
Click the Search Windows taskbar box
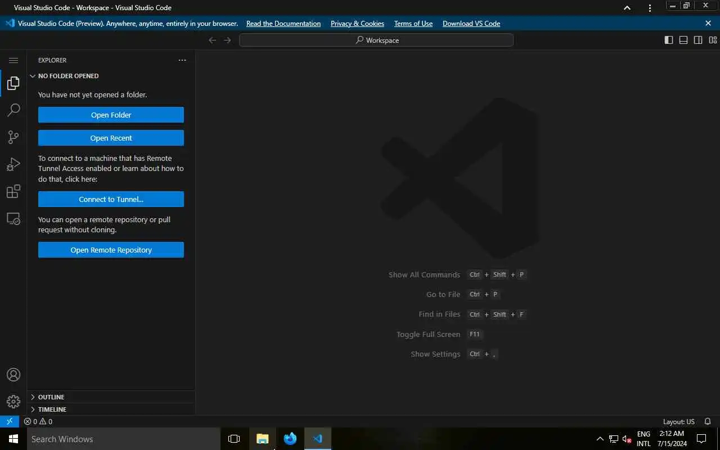tap(124, 439)
